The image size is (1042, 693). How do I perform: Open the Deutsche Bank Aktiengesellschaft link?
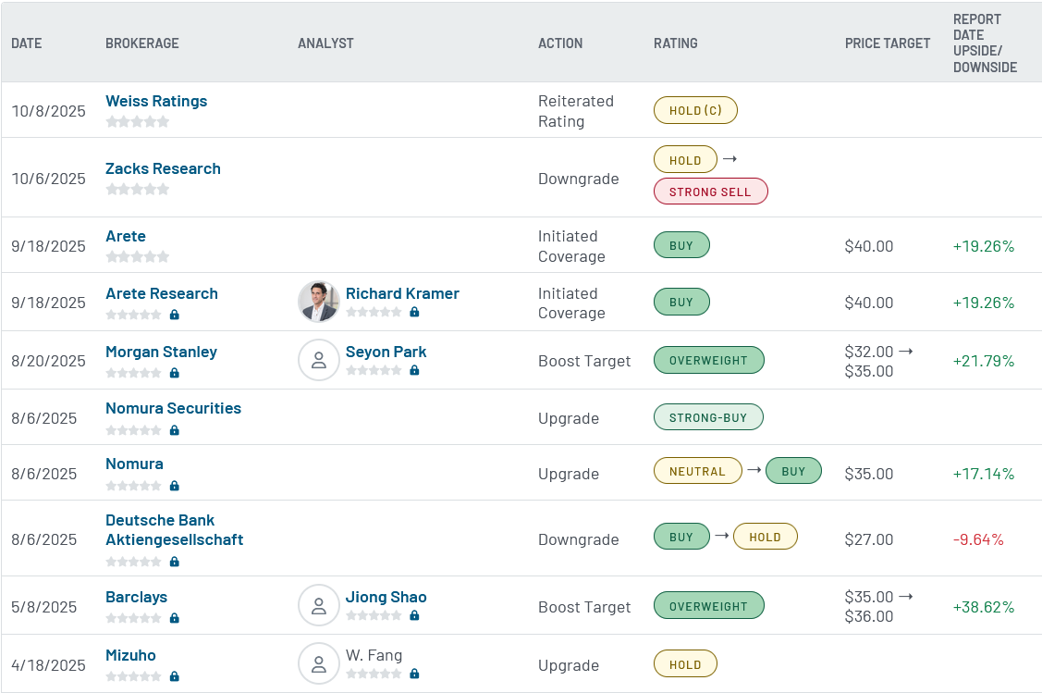point(174,530)
